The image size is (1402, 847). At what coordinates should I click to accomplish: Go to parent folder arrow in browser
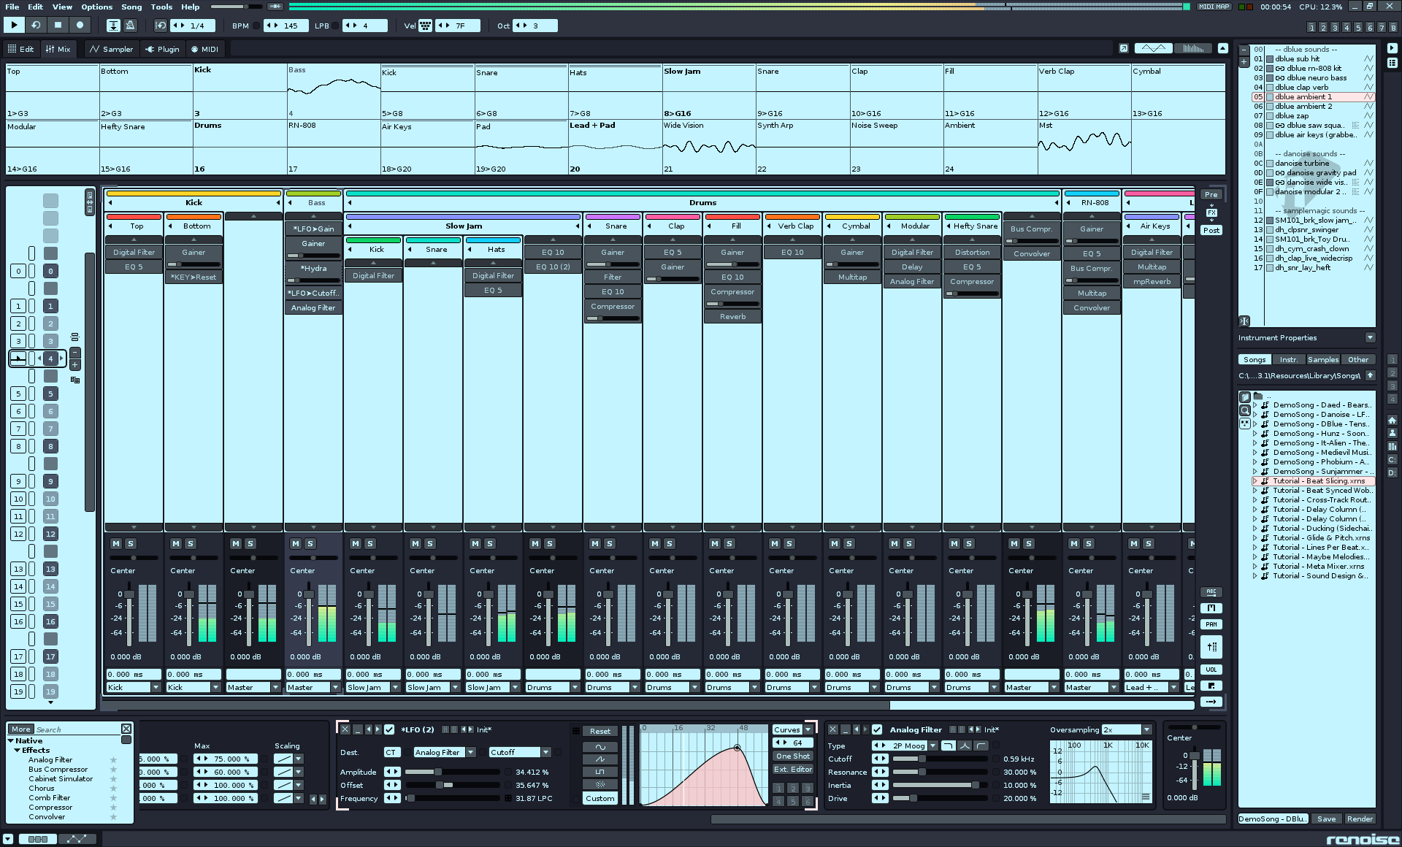(1370, 375)
